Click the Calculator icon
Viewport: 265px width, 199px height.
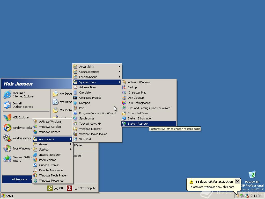(75, 93)
